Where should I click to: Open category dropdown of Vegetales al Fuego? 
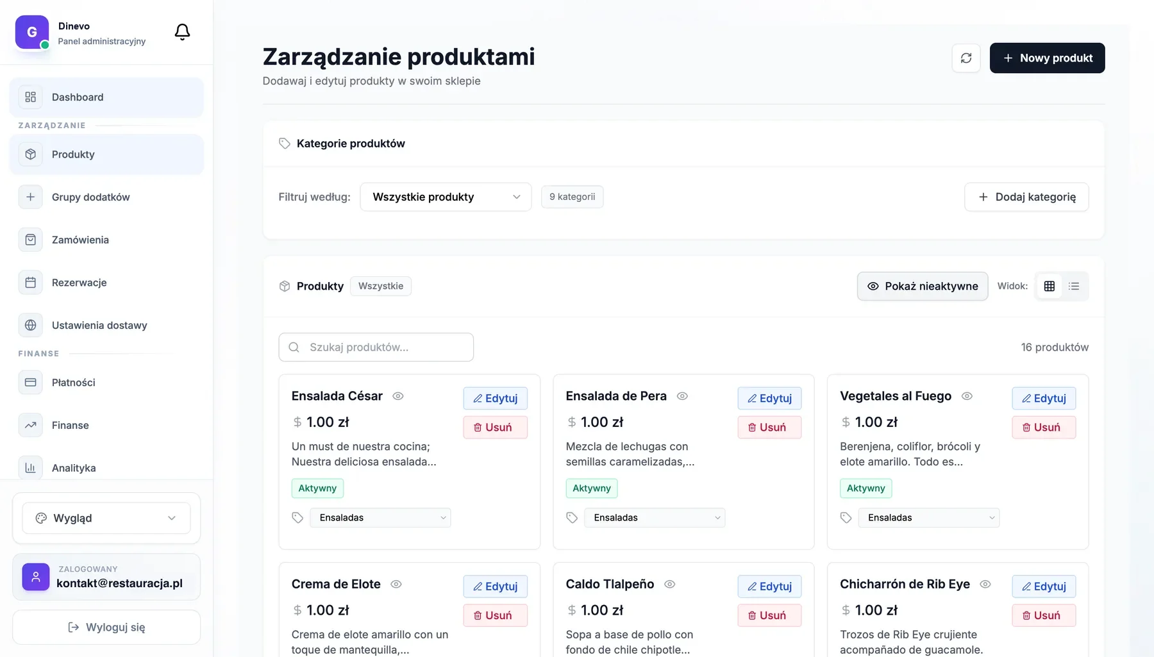pos(929,518)
